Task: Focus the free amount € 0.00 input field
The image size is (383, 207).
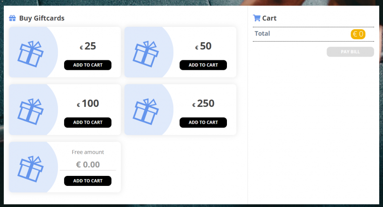Action: [88, 165]
